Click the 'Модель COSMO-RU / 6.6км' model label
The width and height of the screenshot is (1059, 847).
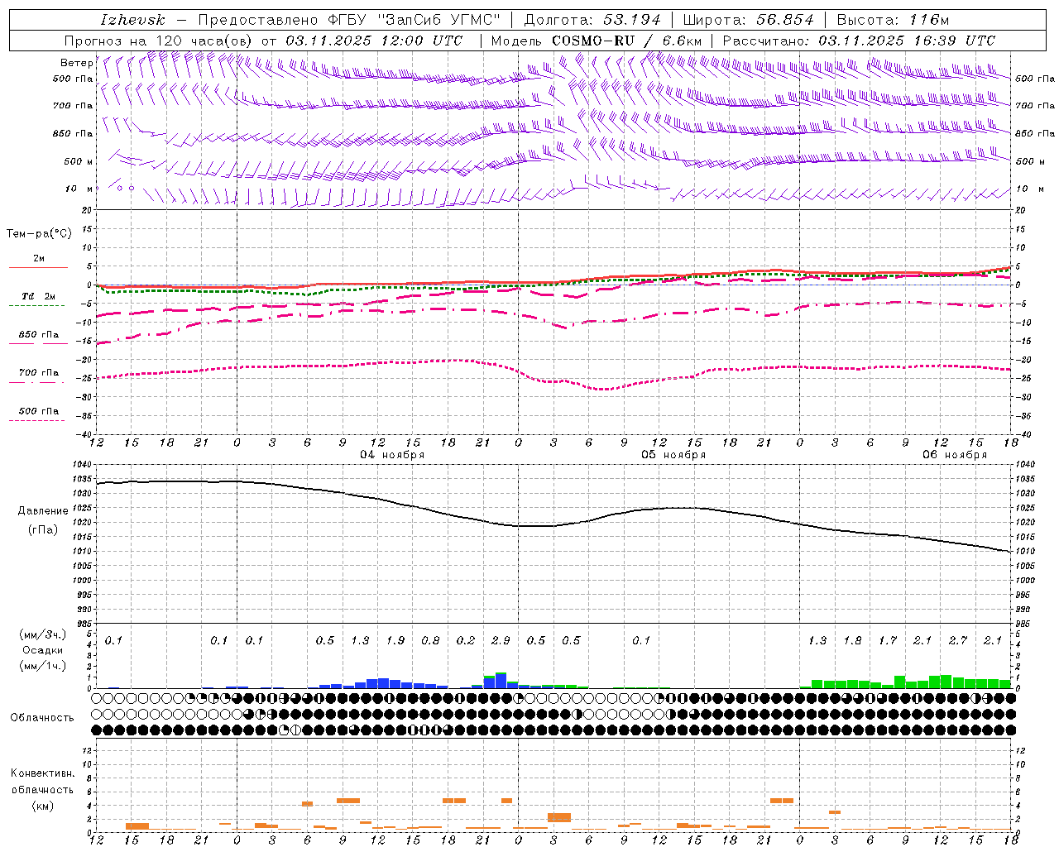coord(597,41)
